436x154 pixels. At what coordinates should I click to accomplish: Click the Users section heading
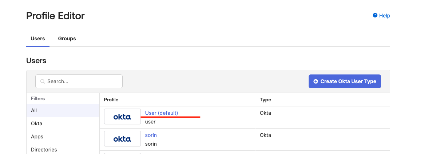pyautogui.click(x=36, y=61)
